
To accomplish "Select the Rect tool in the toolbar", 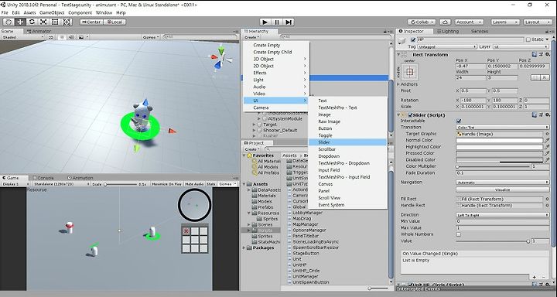I will [55, 22].
